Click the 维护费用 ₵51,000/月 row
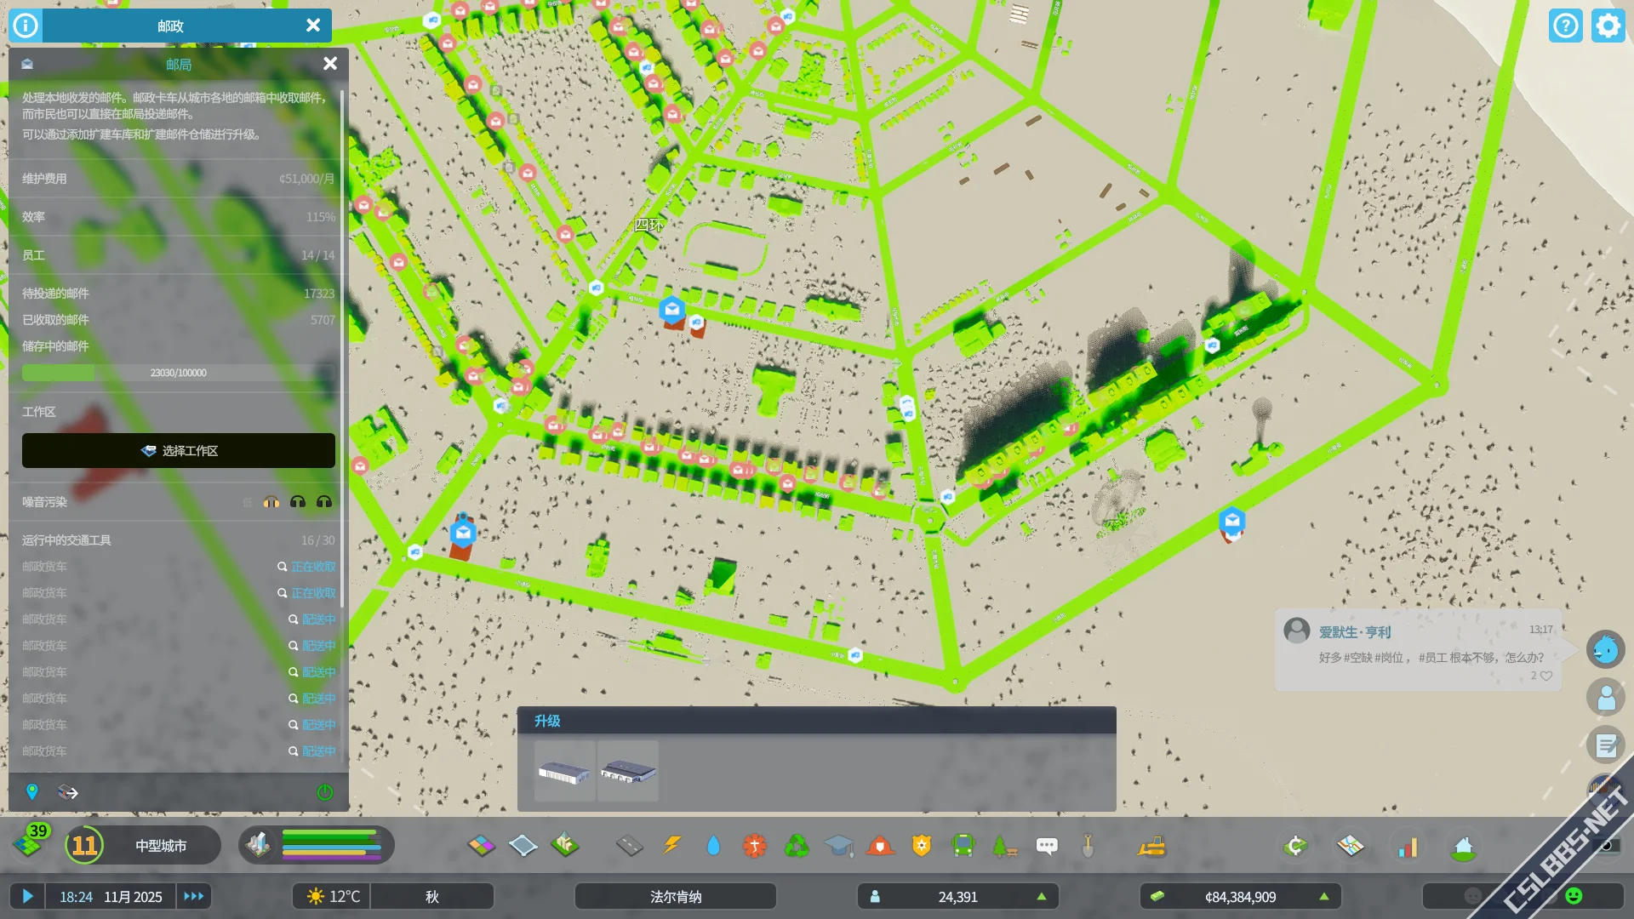Screen dimensions: 1634x919 click(x=179, y=179)
